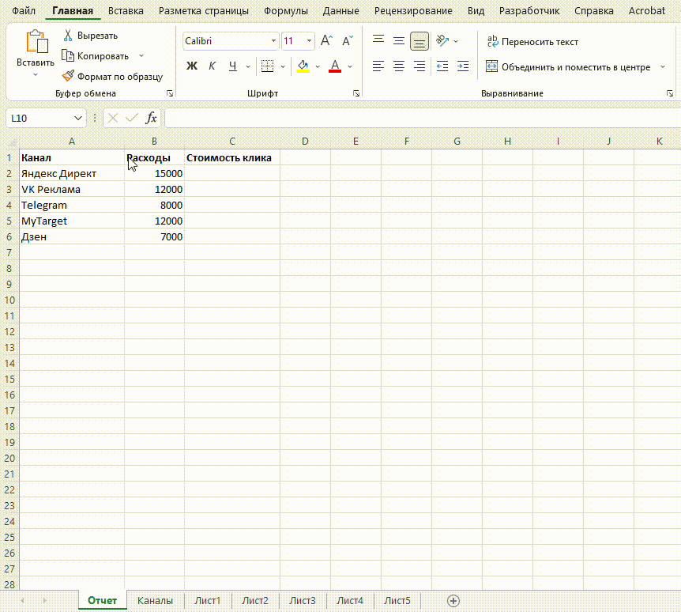Add a new sheet with the plus icon
This screenshot has height=612, width=681.
(x=453, y=601)
